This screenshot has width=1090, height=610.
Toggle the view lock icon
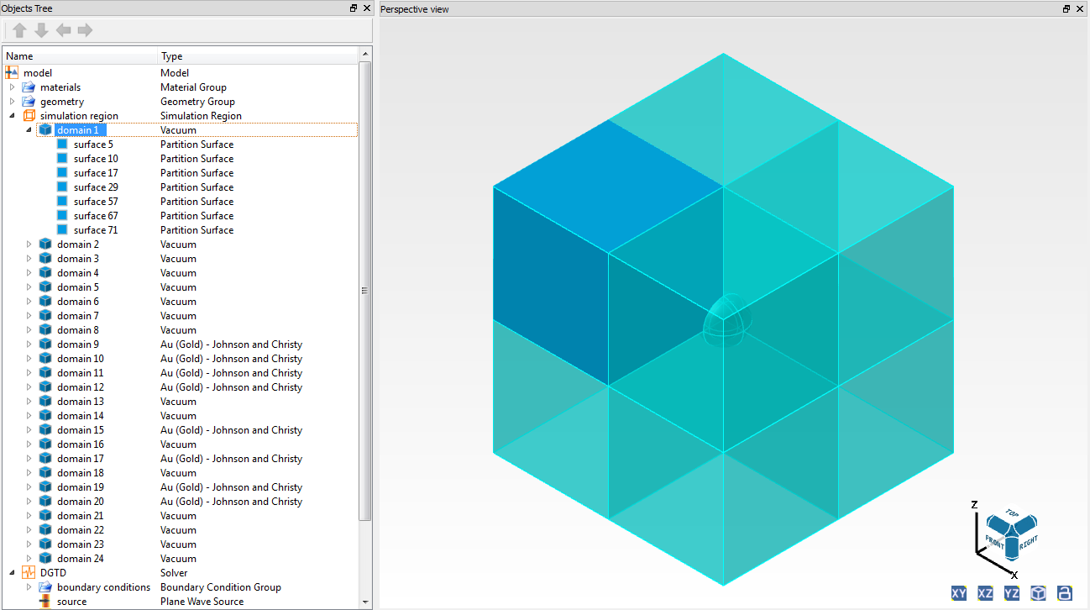pos(1065,593)
